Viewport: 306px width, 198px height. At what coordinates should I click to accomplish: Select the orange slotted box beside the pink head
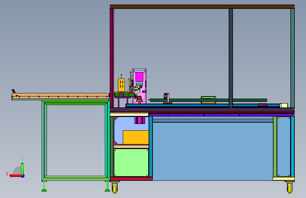(x=121, y=85)
